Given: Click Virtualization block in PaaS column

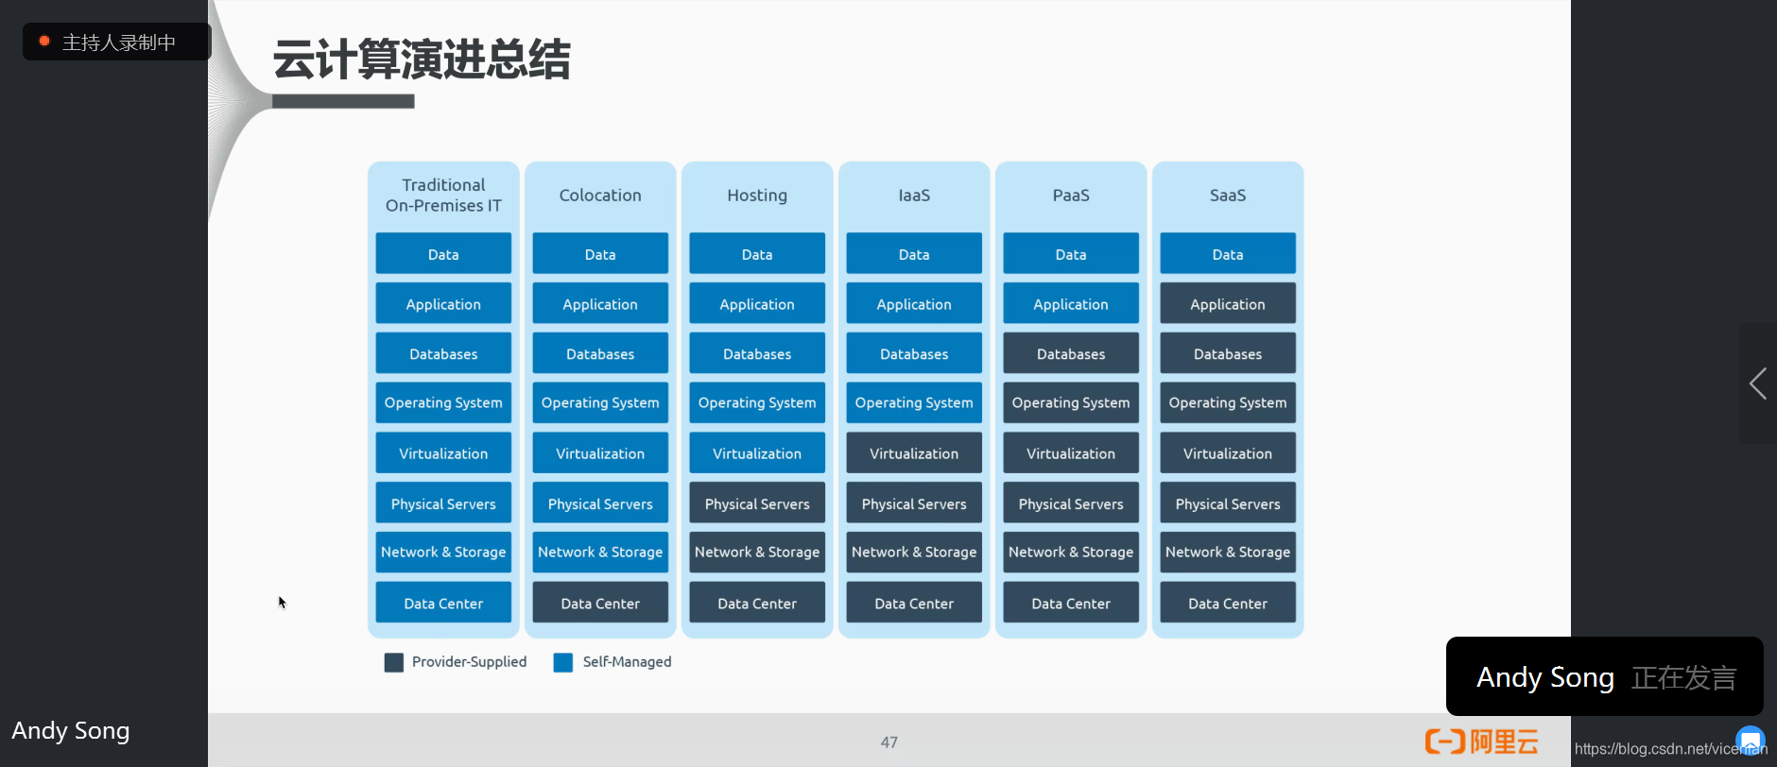Looking at the screenshot, I should point(1071,453).
